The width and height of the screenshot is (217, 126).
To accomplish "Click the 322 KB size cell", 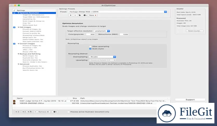I will [75, 103].
